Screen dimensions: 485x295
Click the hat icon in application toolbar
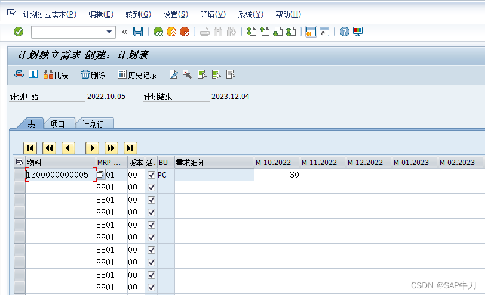[x=19, y=74]
